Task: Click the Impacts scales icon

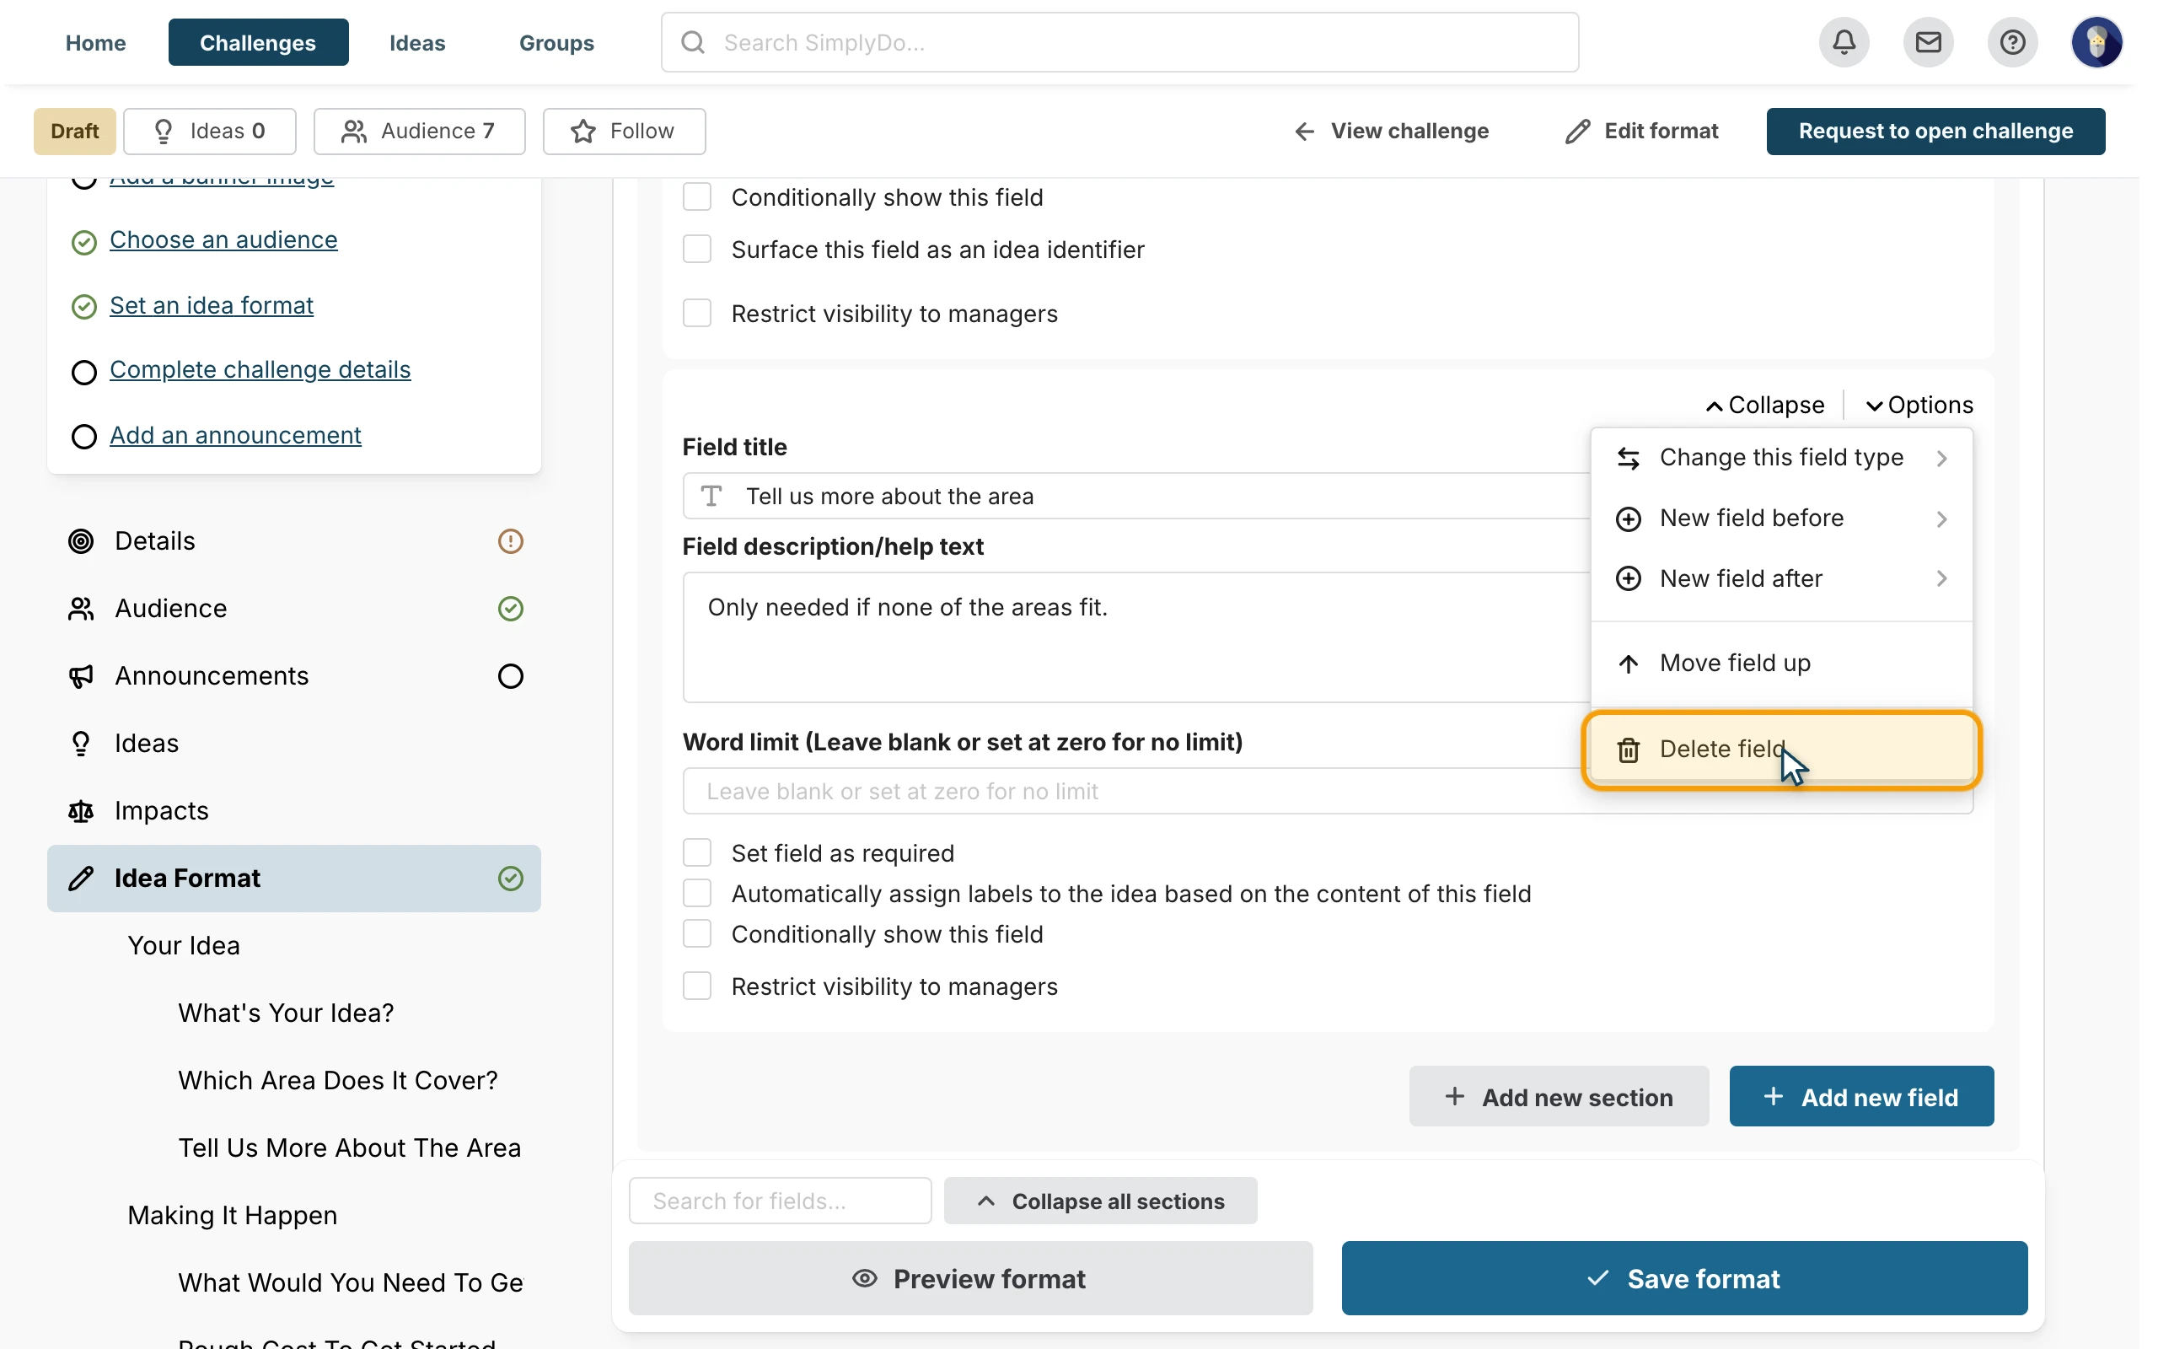Action: [x=81, y=811]
